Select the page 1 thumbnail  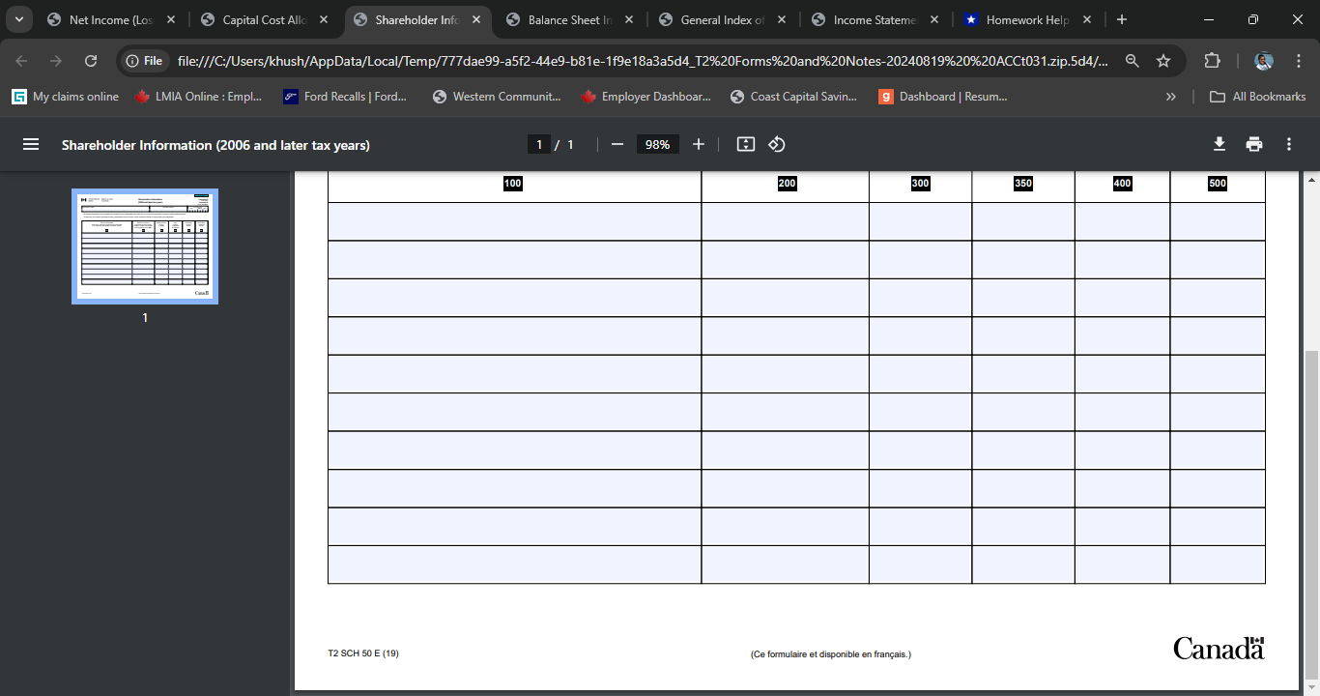[x=145, y=246]
